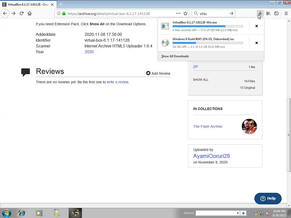Go back to previous page
This screenshot has height=218, width=291.
[5, 13]
